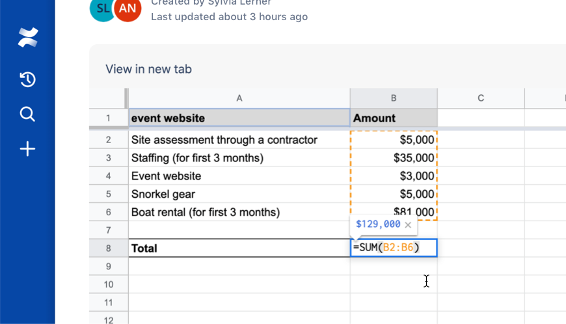Select column C header
Viewport: 566px width, 324px height.
tap(481, 98)
